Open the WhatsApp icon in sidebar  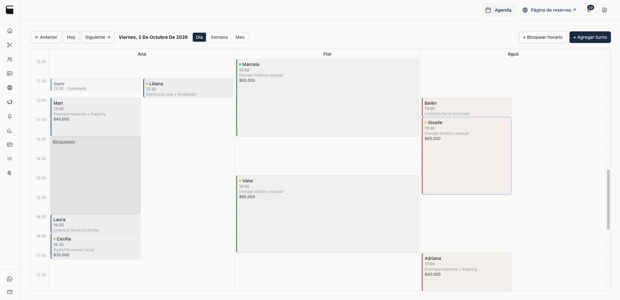click(10, 279)
